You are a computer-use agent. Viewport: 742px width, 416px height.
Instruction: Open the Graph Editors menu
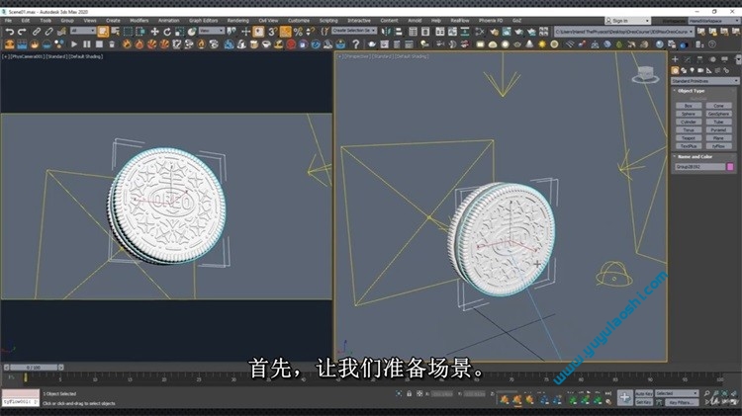(x=204, y=21)
